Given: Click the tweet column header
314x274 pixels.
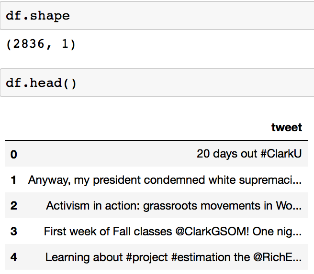Looking at the screenshot, I should coord(287,127).
